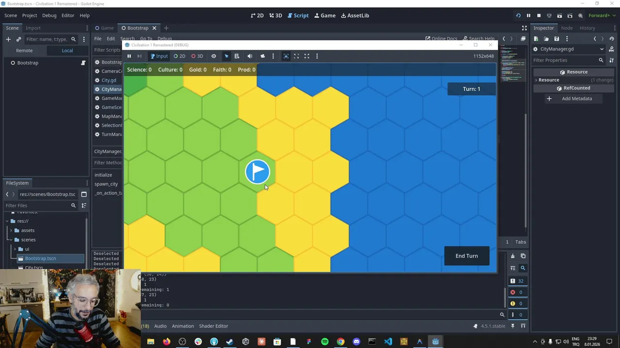Expand the Resource property group
The image size is (620, 348).
point(536,80)
